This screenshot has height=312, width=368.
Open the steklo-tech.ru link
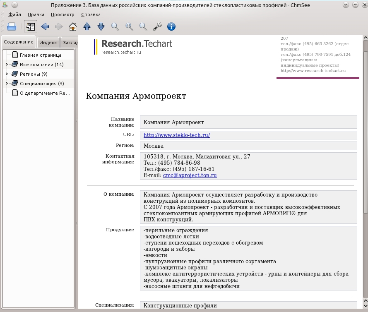(177, 135)
